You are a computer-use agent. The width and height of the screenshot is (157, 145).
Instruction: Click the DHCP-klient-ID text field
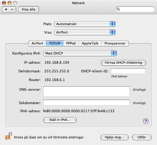tap(128, 71)
